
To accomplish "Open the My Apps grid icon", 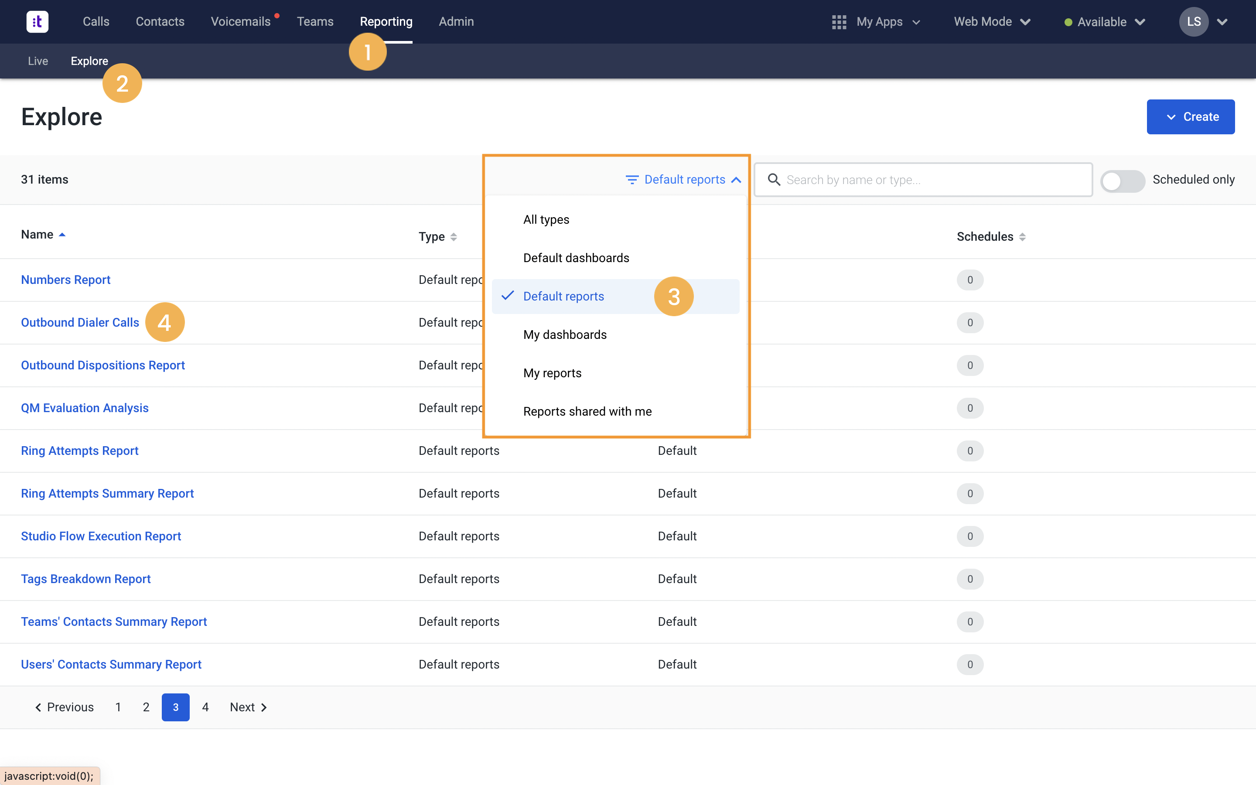I will click(x=839, y=22).
